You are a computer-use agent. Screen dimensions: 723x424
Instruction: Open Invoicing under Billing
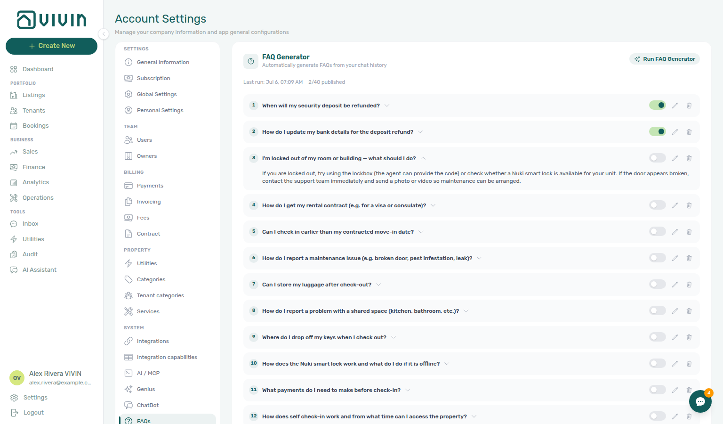[x=168, y=202]
